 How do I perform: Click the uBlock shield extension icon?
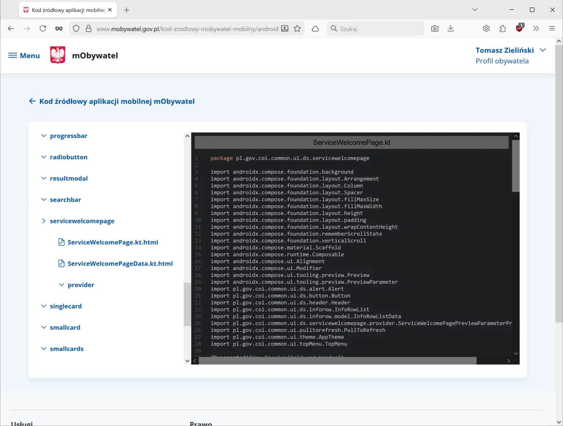(519, 29)
